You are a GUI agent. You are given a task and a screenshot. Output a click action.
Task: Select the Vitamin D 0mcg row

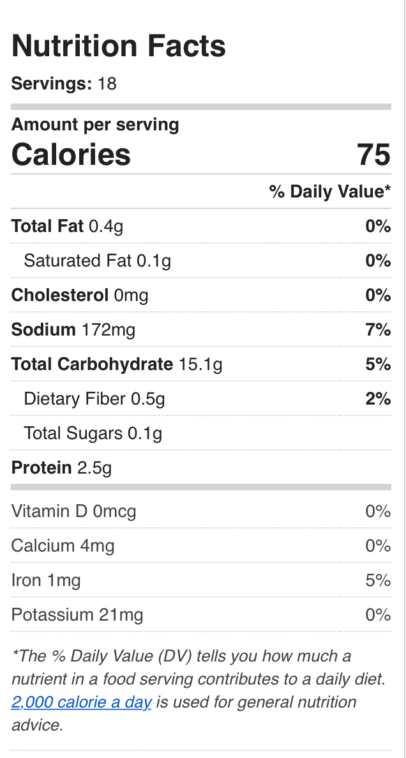coord(73,511)
